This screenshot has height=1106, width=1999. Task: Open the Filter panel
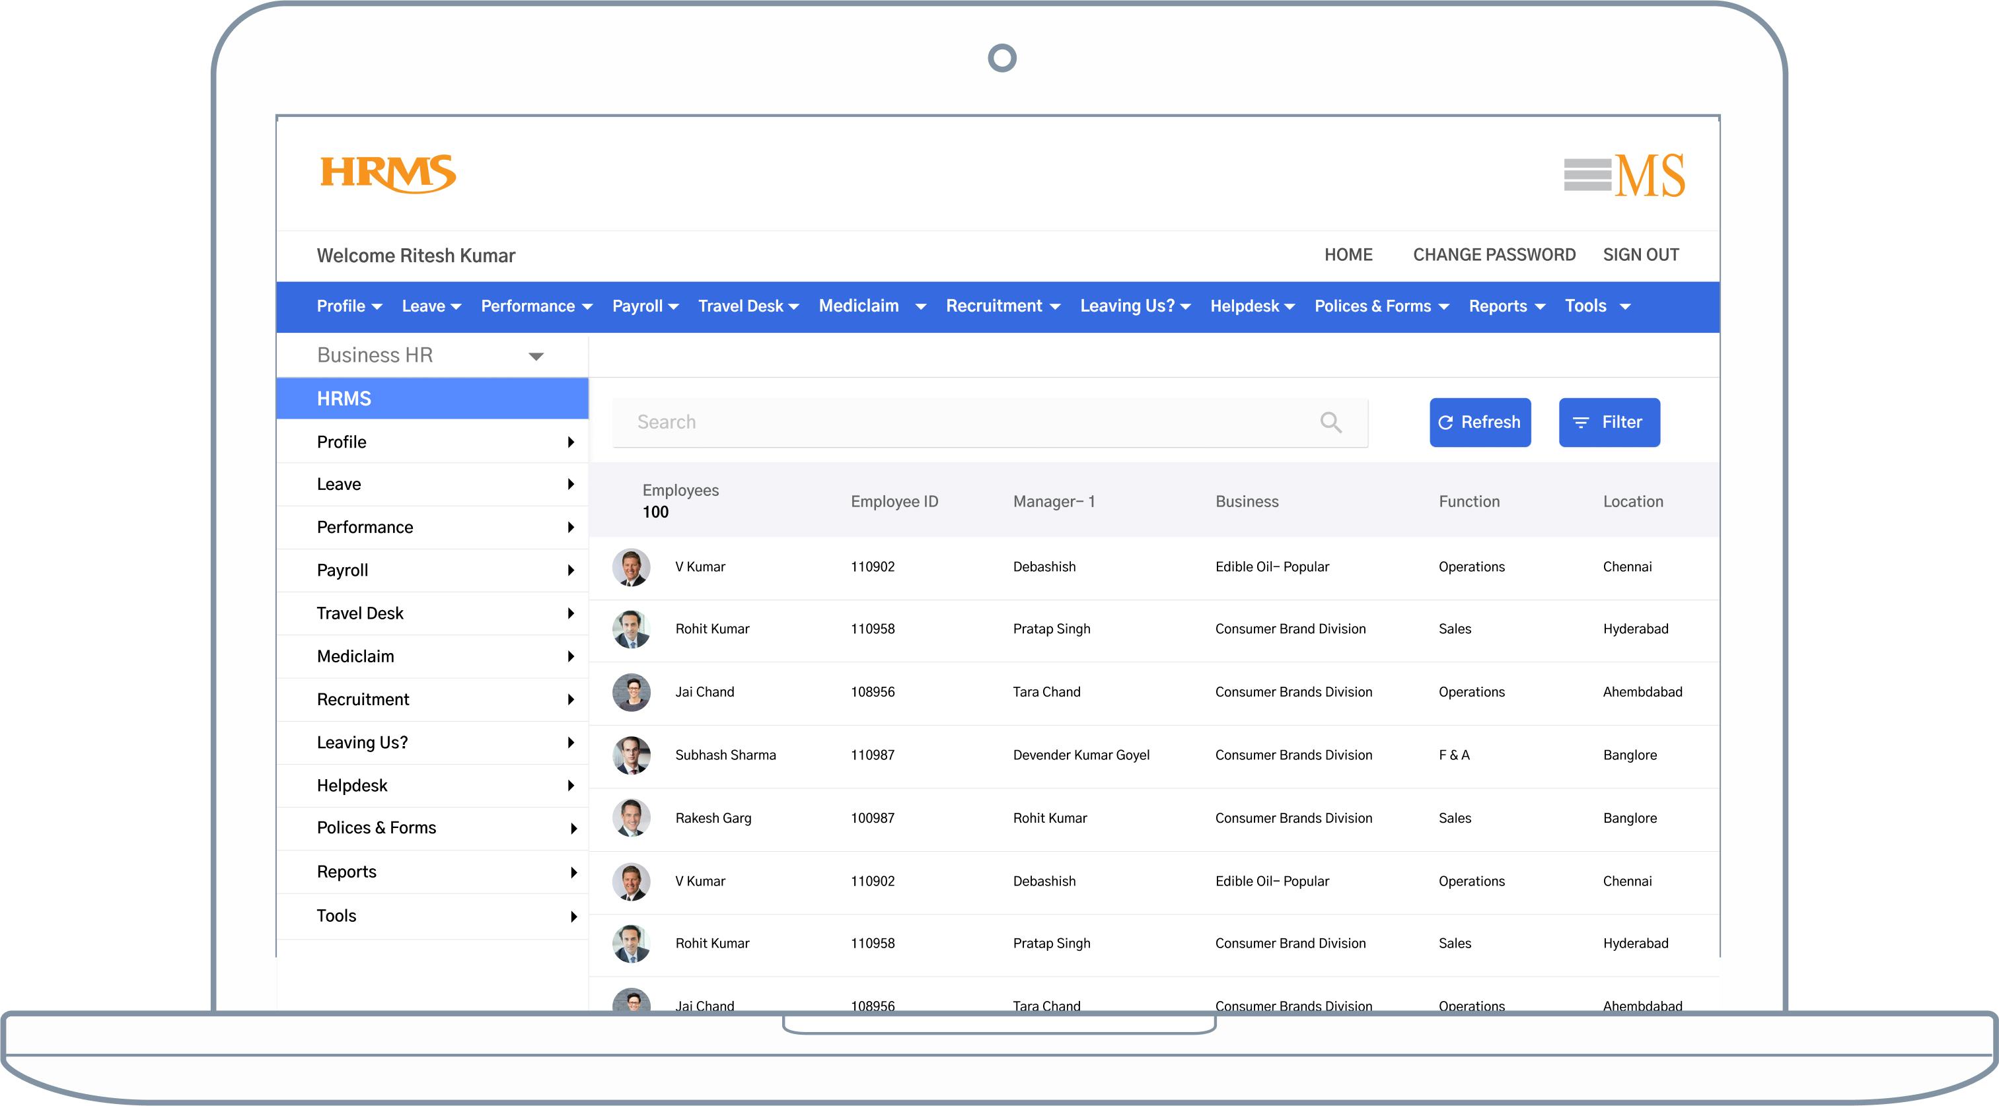pos(1609,422)
